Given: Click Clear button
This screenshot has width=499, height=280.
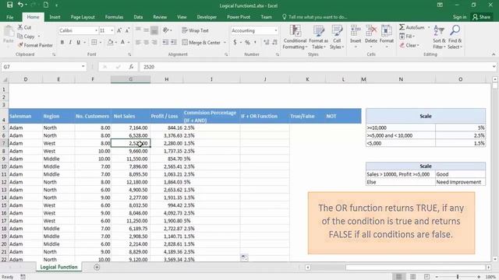Looking at the screenshot, I should (409, 45).
